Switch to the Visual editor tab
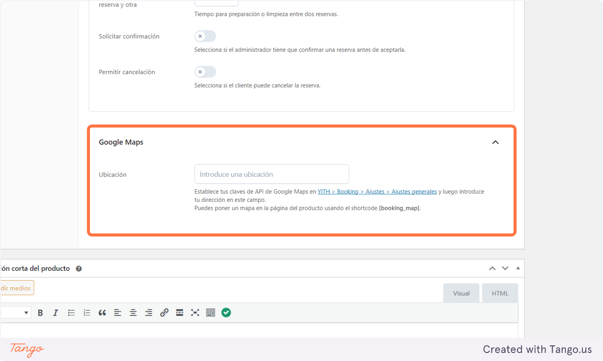Image resolution: width=603 pixels, height=361 pixels. (461, 293)
